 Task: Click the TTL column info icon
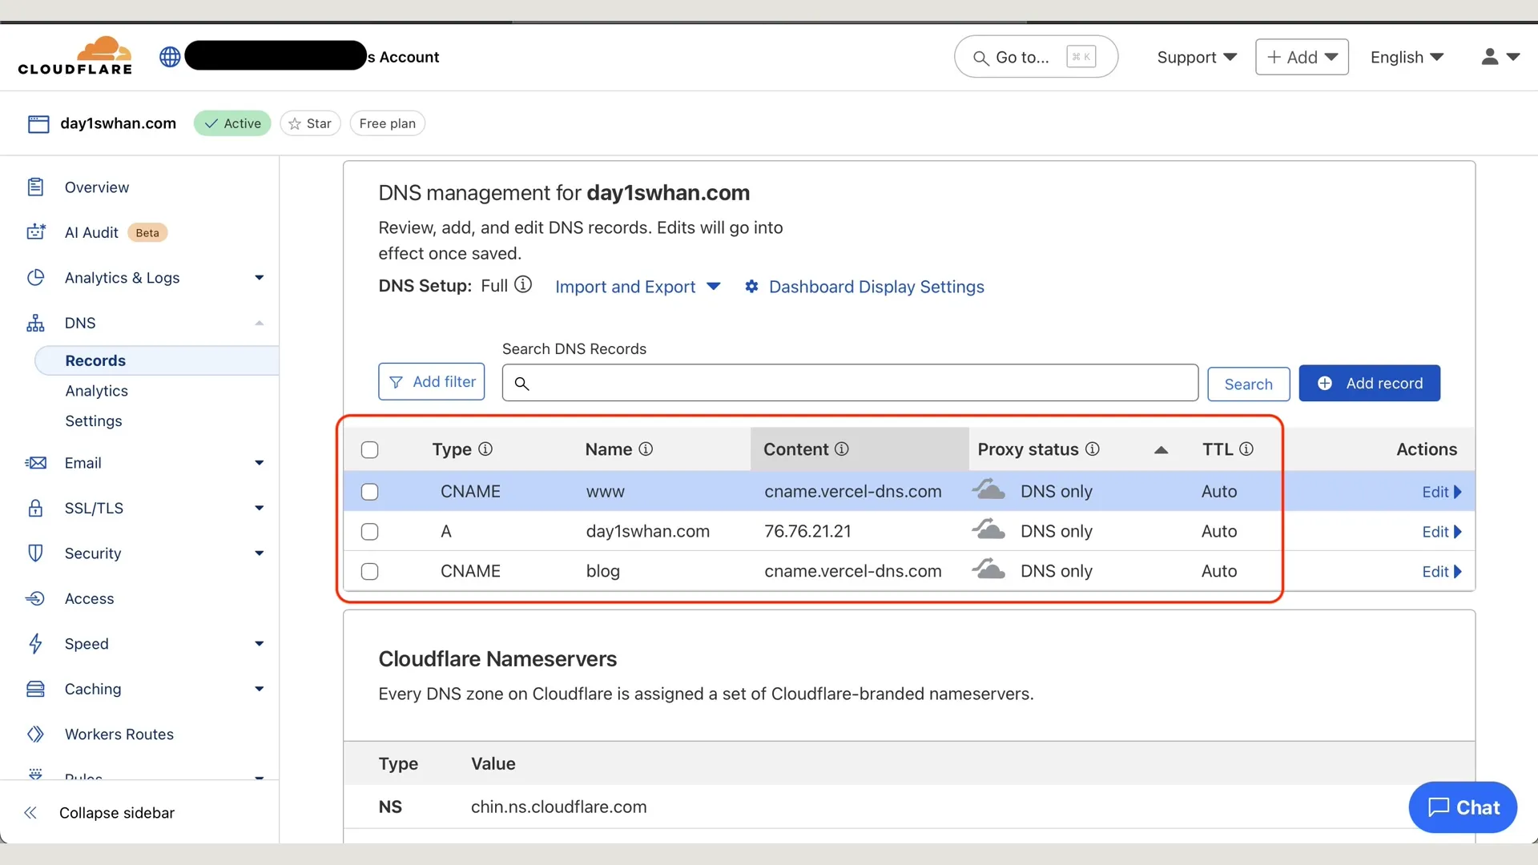tap(1246, 449)
